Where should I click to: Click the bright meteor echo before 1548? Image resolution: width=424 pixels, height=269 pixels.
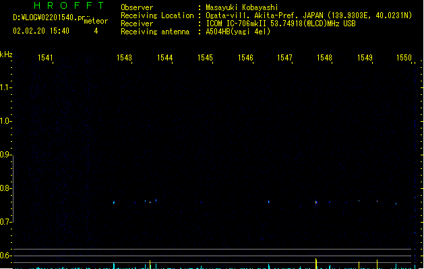click(316, 202)
